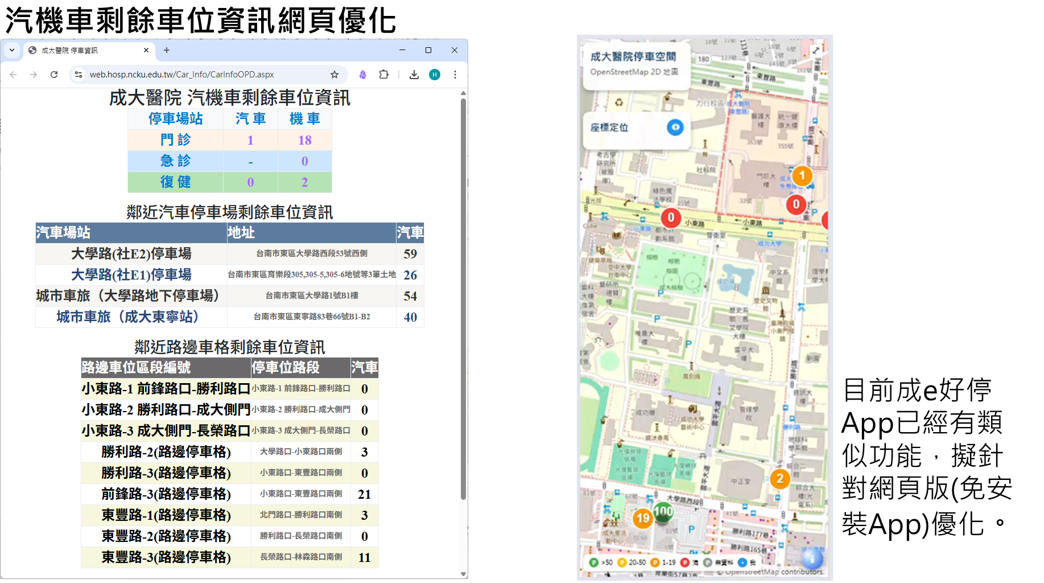
Task: Select the orange 1 parking marker
Action: [802, 175]
